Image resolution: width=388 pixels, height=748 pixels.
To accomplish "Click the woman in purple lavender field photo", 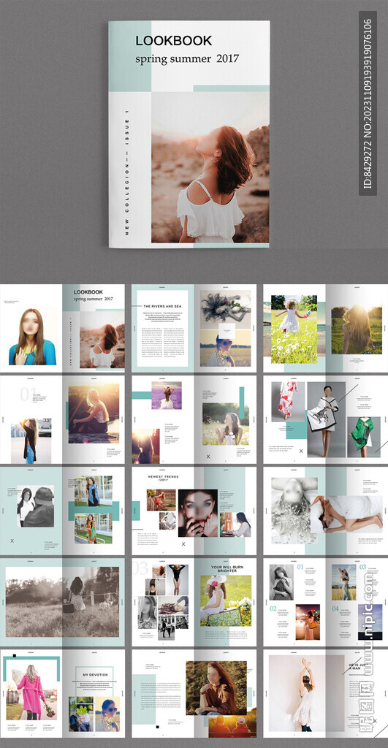I will 167,395.
